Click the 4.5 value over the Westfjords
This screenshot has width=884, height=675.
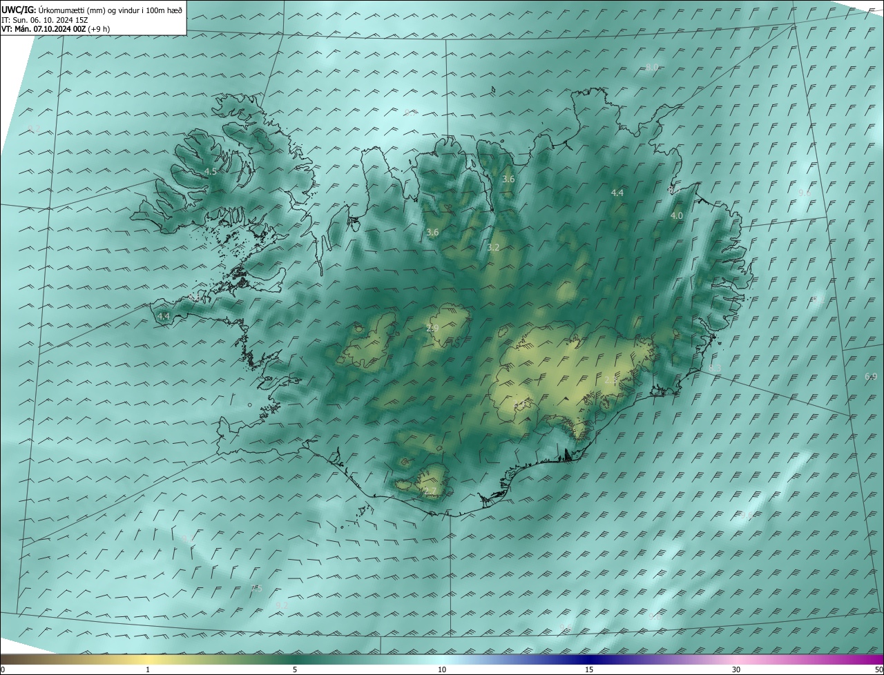coord(211,171)
